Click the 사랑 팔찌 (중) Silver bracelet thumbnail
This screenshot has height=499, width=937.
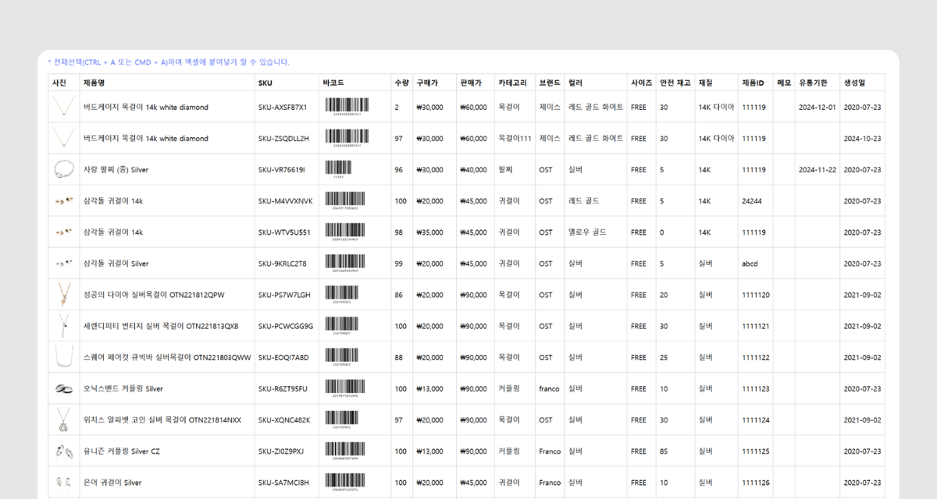[x=62, y=169]
